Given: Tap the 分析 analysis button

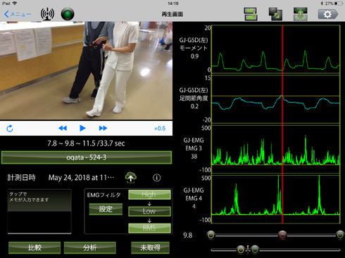Looking at the screenshot, I should [x=90, y=247].
